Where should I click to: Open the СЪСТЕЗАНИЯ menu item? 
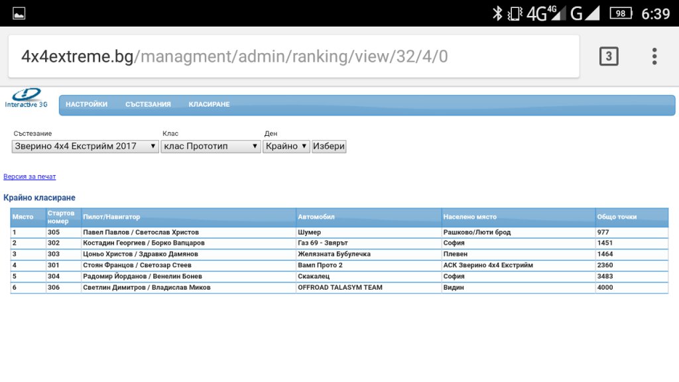(148, 105)
